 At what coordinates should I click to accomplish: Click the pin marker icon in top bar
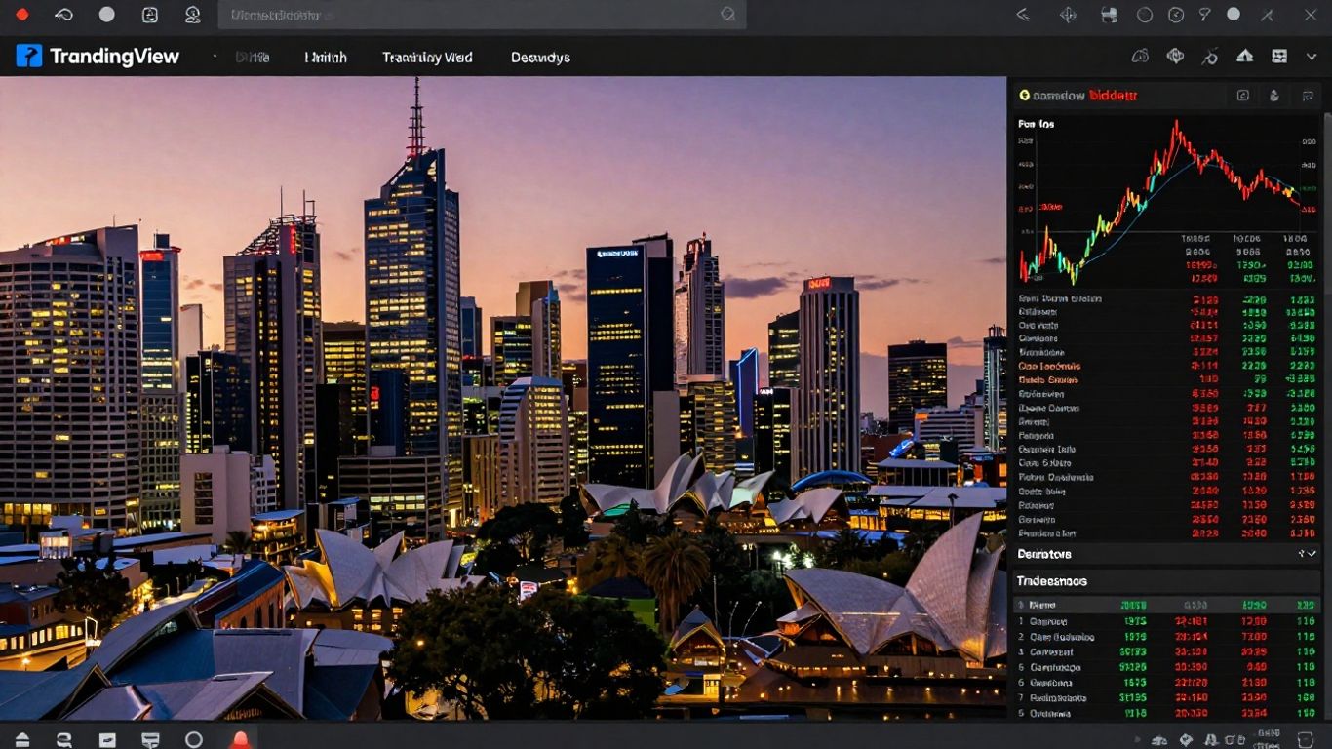pyautogui.click(x=1204, y=15)
